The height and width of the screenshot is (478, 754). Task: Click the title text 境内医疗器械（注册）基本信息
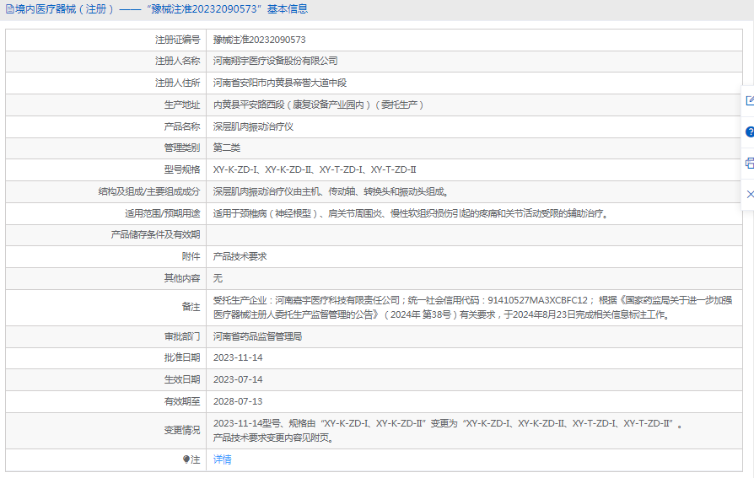(x=161, y=9)
